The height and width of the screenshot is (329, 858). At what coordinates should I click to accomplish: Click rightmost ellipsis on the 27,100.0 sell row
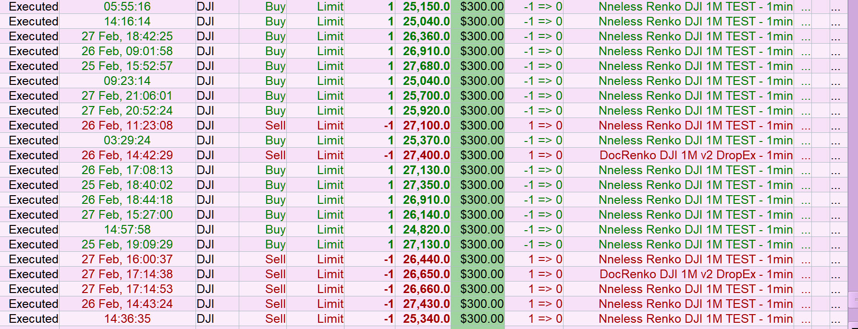pyautogui.click(x=836, y=127)
